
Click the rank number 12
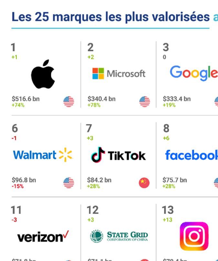tap(92, 210)
